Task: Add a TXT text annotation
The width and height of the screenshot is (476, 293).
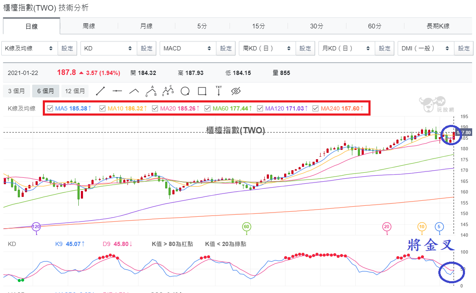Action: (x=219, y=91)
